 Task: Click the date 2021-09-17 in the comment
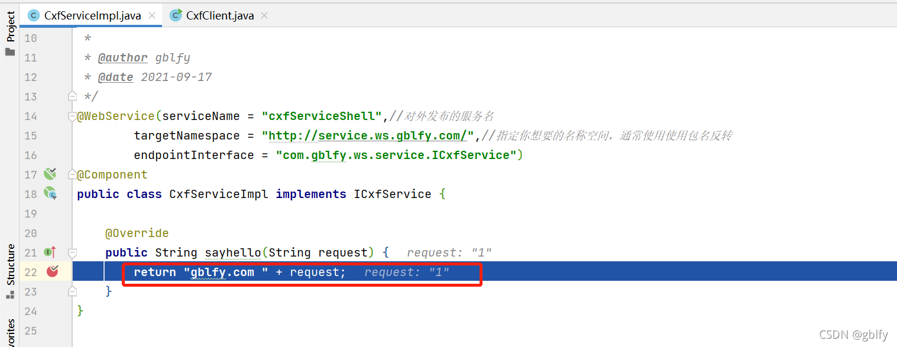pyautogui.click(x=176, y=77)
